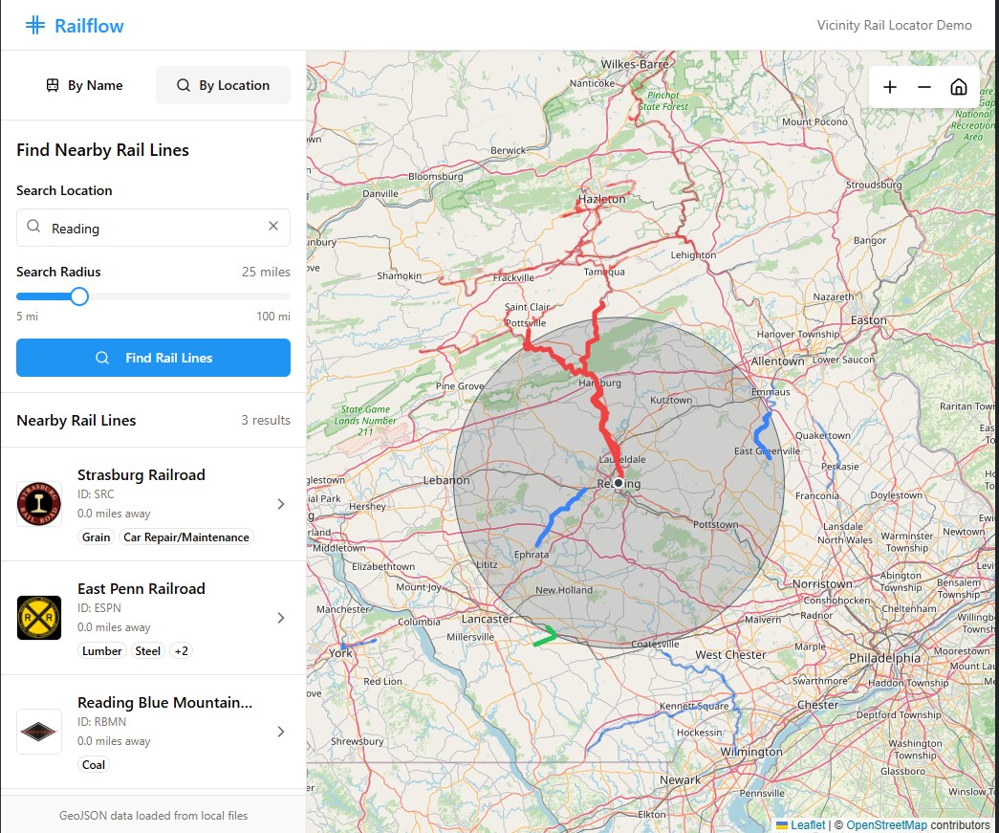The image size is (999, 833).
Task: Click the Reading location marker on map
Action: coord(619,484)
